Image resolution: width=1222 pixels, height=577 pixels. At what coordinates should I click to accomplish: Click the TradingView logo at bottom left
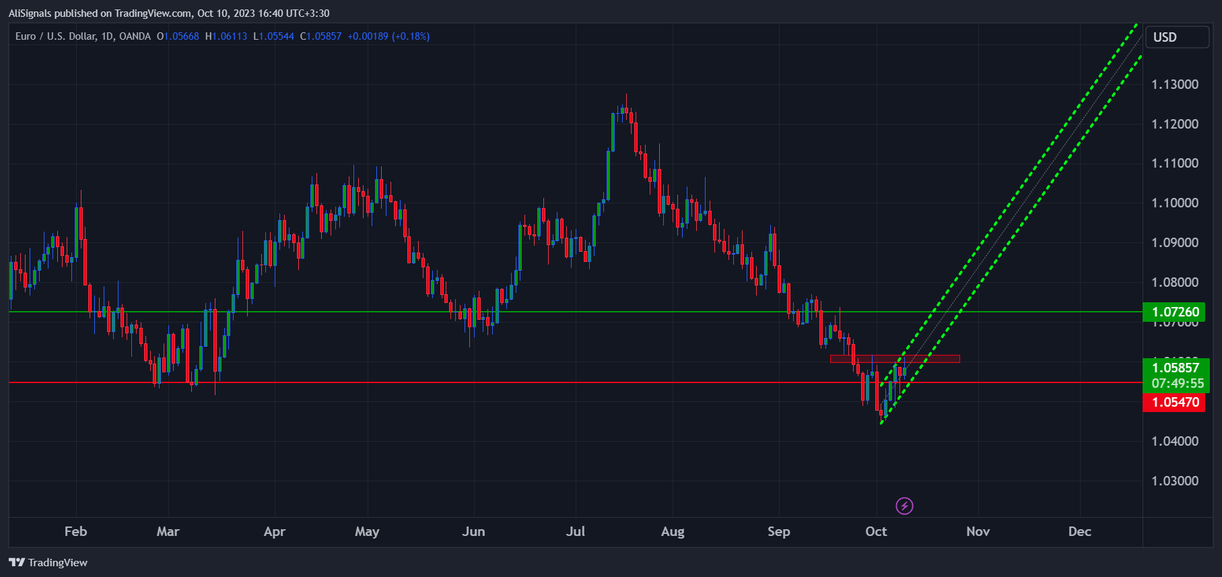click(x=48, y=562)
